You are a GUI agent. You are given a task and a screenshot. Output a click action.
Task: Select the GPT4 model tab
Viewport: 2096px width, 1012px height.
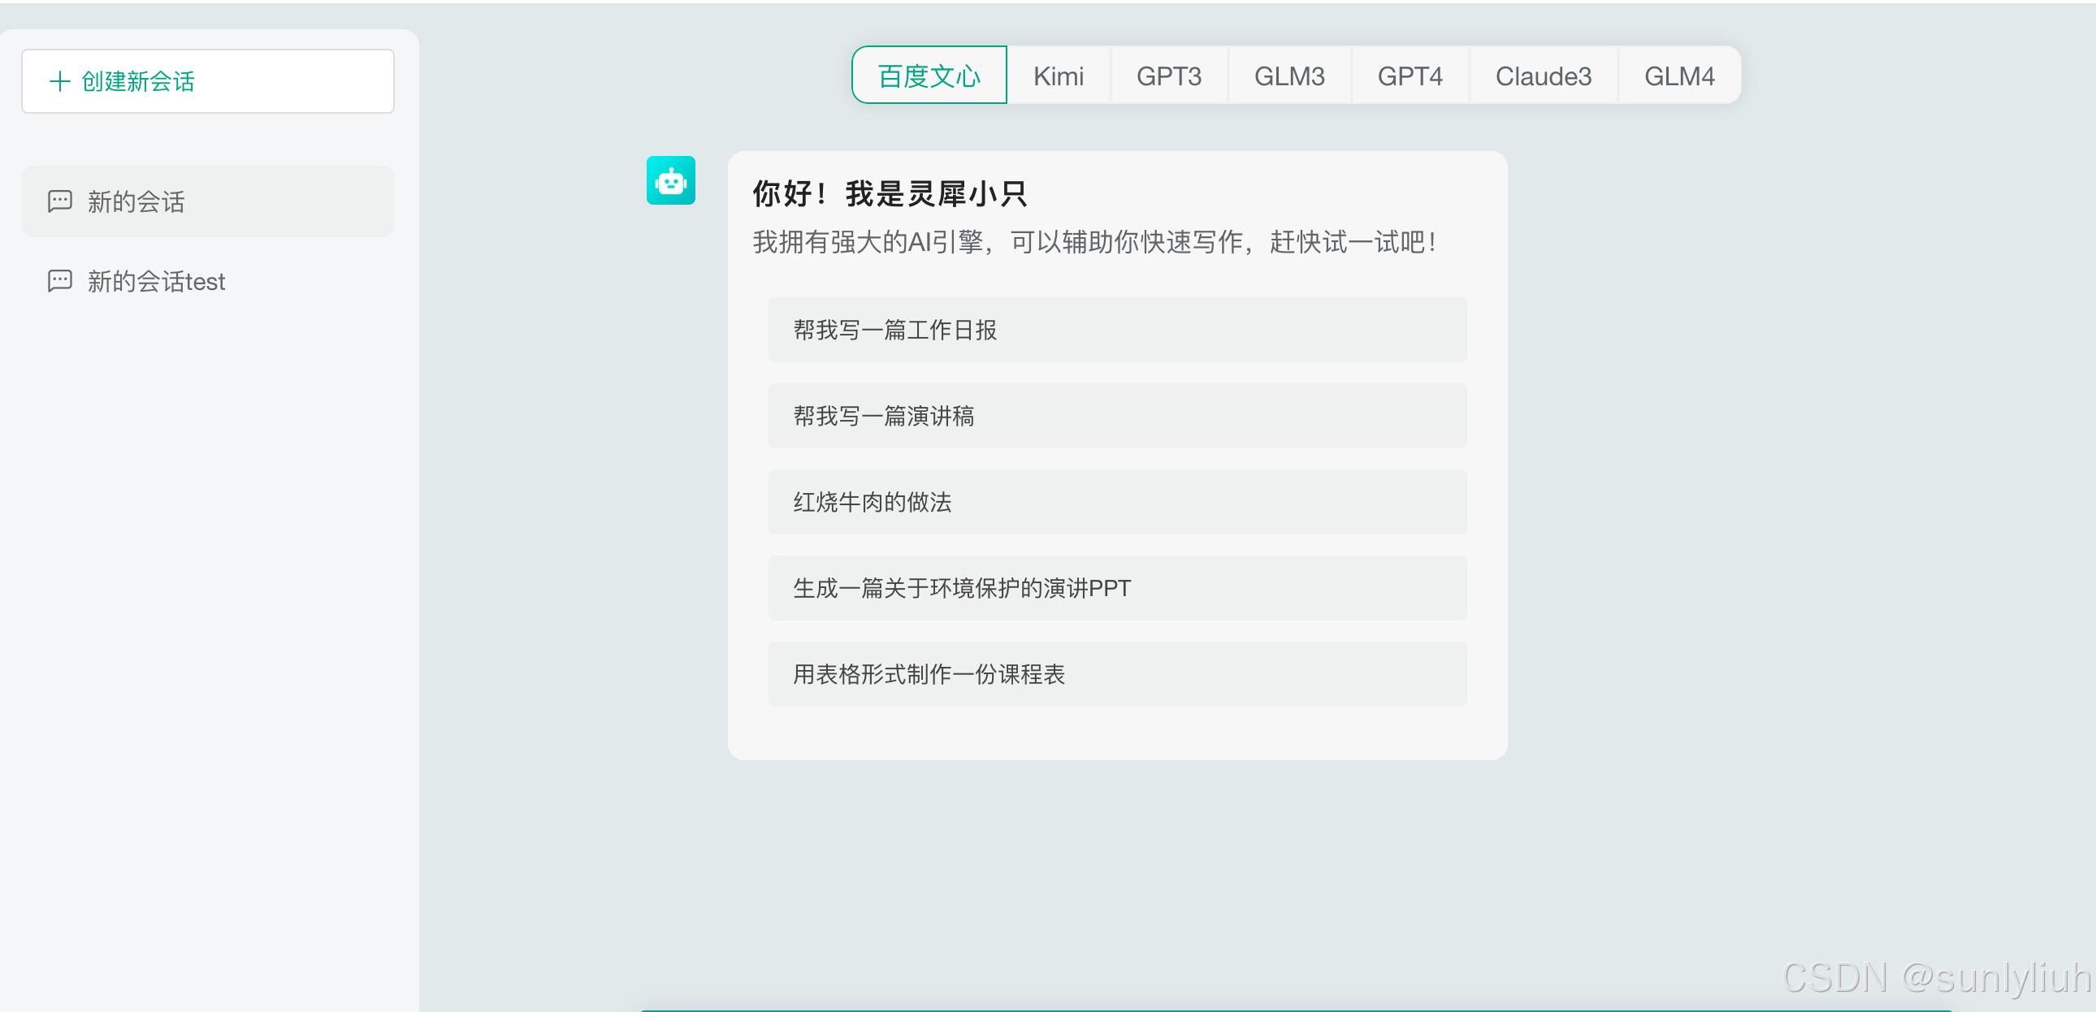coord(1410,76)
